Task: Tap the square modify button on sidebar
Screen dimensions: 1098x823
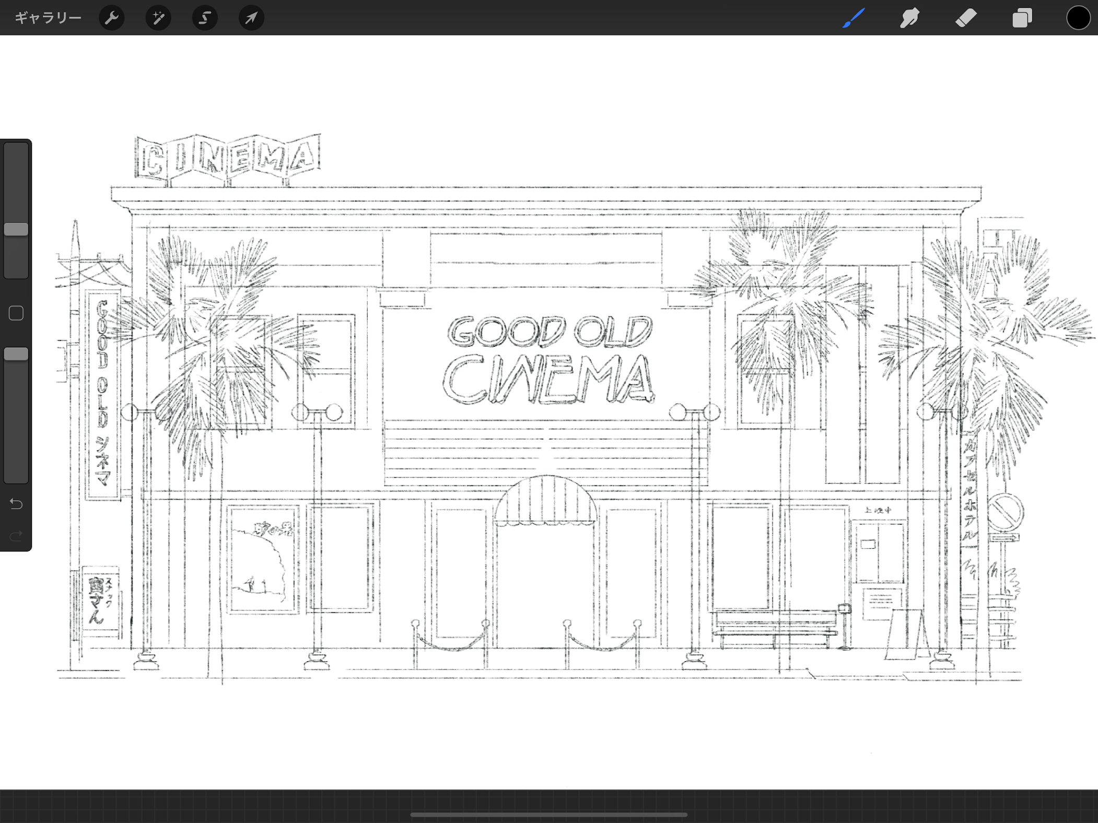Action: coord(16,313)
